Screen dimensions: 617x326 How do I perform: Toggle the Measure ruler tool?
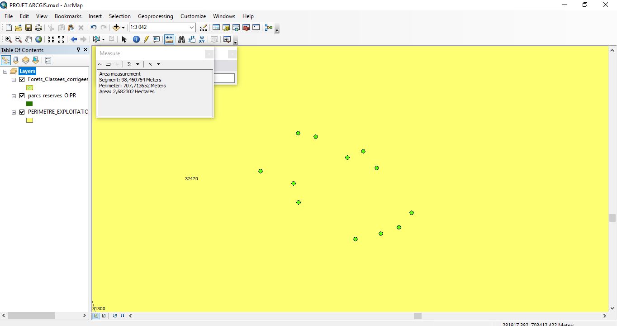[x=169, y=39]
